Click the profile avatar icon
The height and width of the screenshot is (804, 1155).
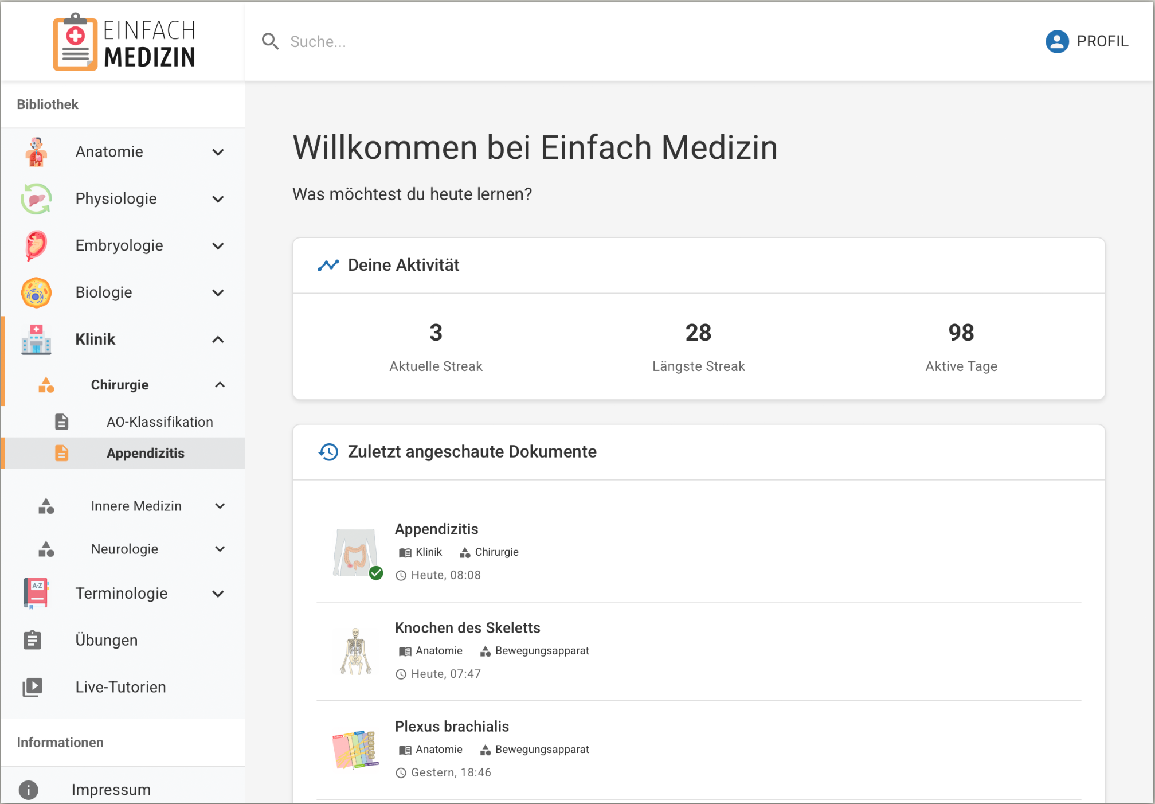[x=1056, y=41]
